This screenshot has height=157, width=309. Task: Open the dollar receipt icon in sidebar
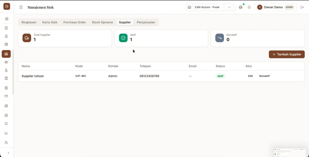pos(6,88)
